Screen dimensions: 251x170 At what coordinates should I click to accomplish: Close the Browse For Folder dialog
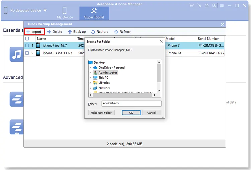coord(161,41)
